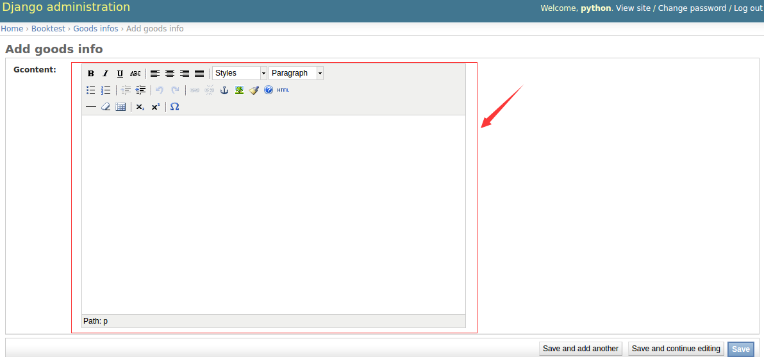Go to Goods infos in the breadcrumb
The height and width of the screenshot is (357, 764).
pyautogui.click(x=95, y=29)
